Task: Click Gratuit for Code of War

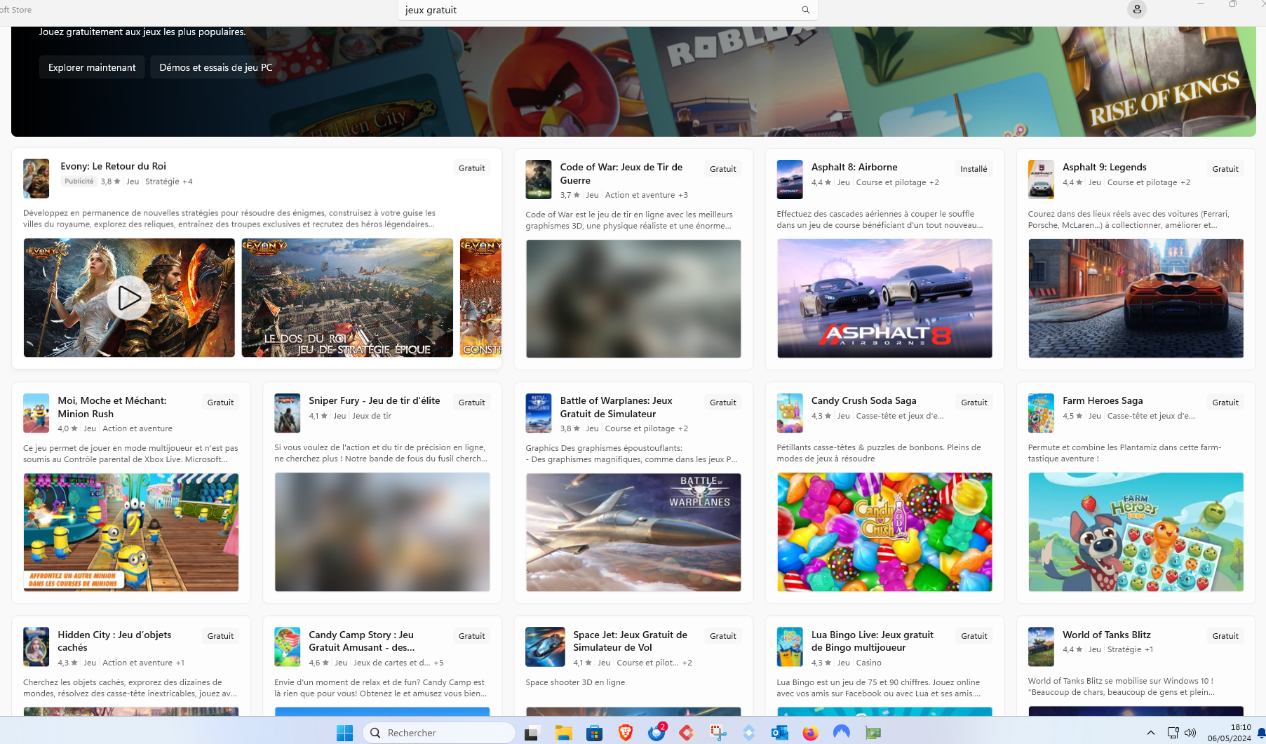Action: pyautogui.click(x=722, y=169)
